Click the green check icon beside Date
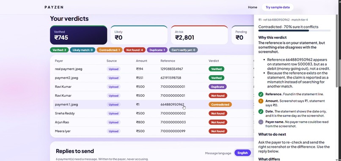 click(261, 112)
